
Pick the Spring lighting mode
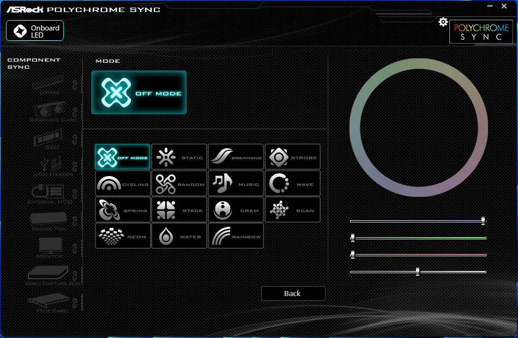[123, 209]
